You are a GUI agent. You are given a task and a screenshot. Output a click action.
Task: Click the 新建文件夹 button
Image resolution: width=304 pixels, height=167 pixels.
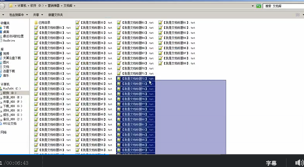[x=56, y=15]
